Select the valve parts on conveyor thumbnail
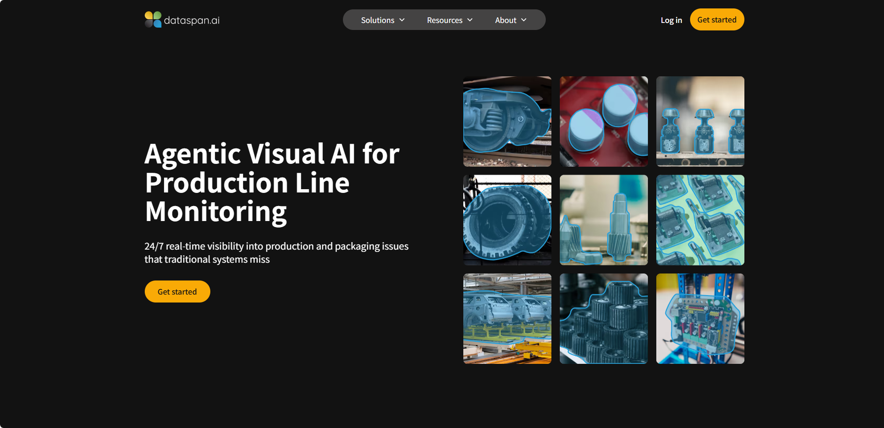The image size is (884, 428). pyautogui.click(x=700, y=122)
